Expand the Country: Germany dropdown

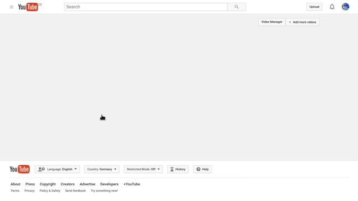[x=102, y=169]
